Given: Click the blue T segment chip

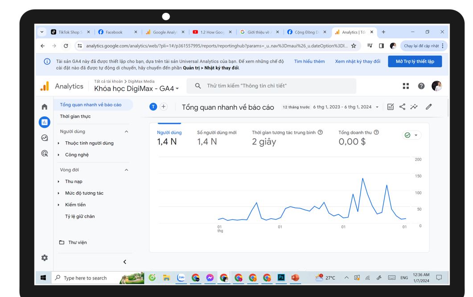Looking at the screenshot, I should pos(153,107).
